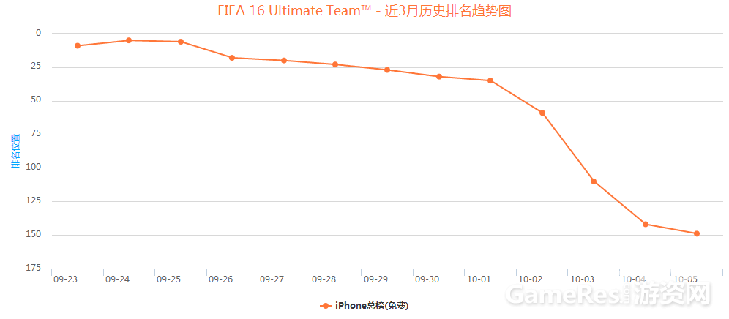The height and width of the screenshot is (319, 729).
Task: Toggle the iPhone总榜(免费) legend series
Action: point(364,306)
